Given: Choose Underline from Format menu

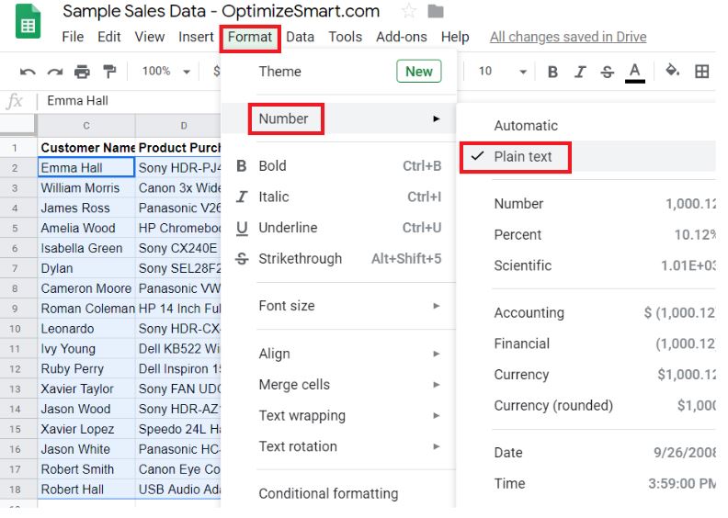Looking at the screenshot, I should (340, 228).
